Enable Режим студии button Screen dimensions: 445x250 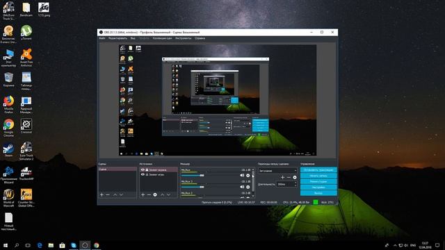point(318,181)
